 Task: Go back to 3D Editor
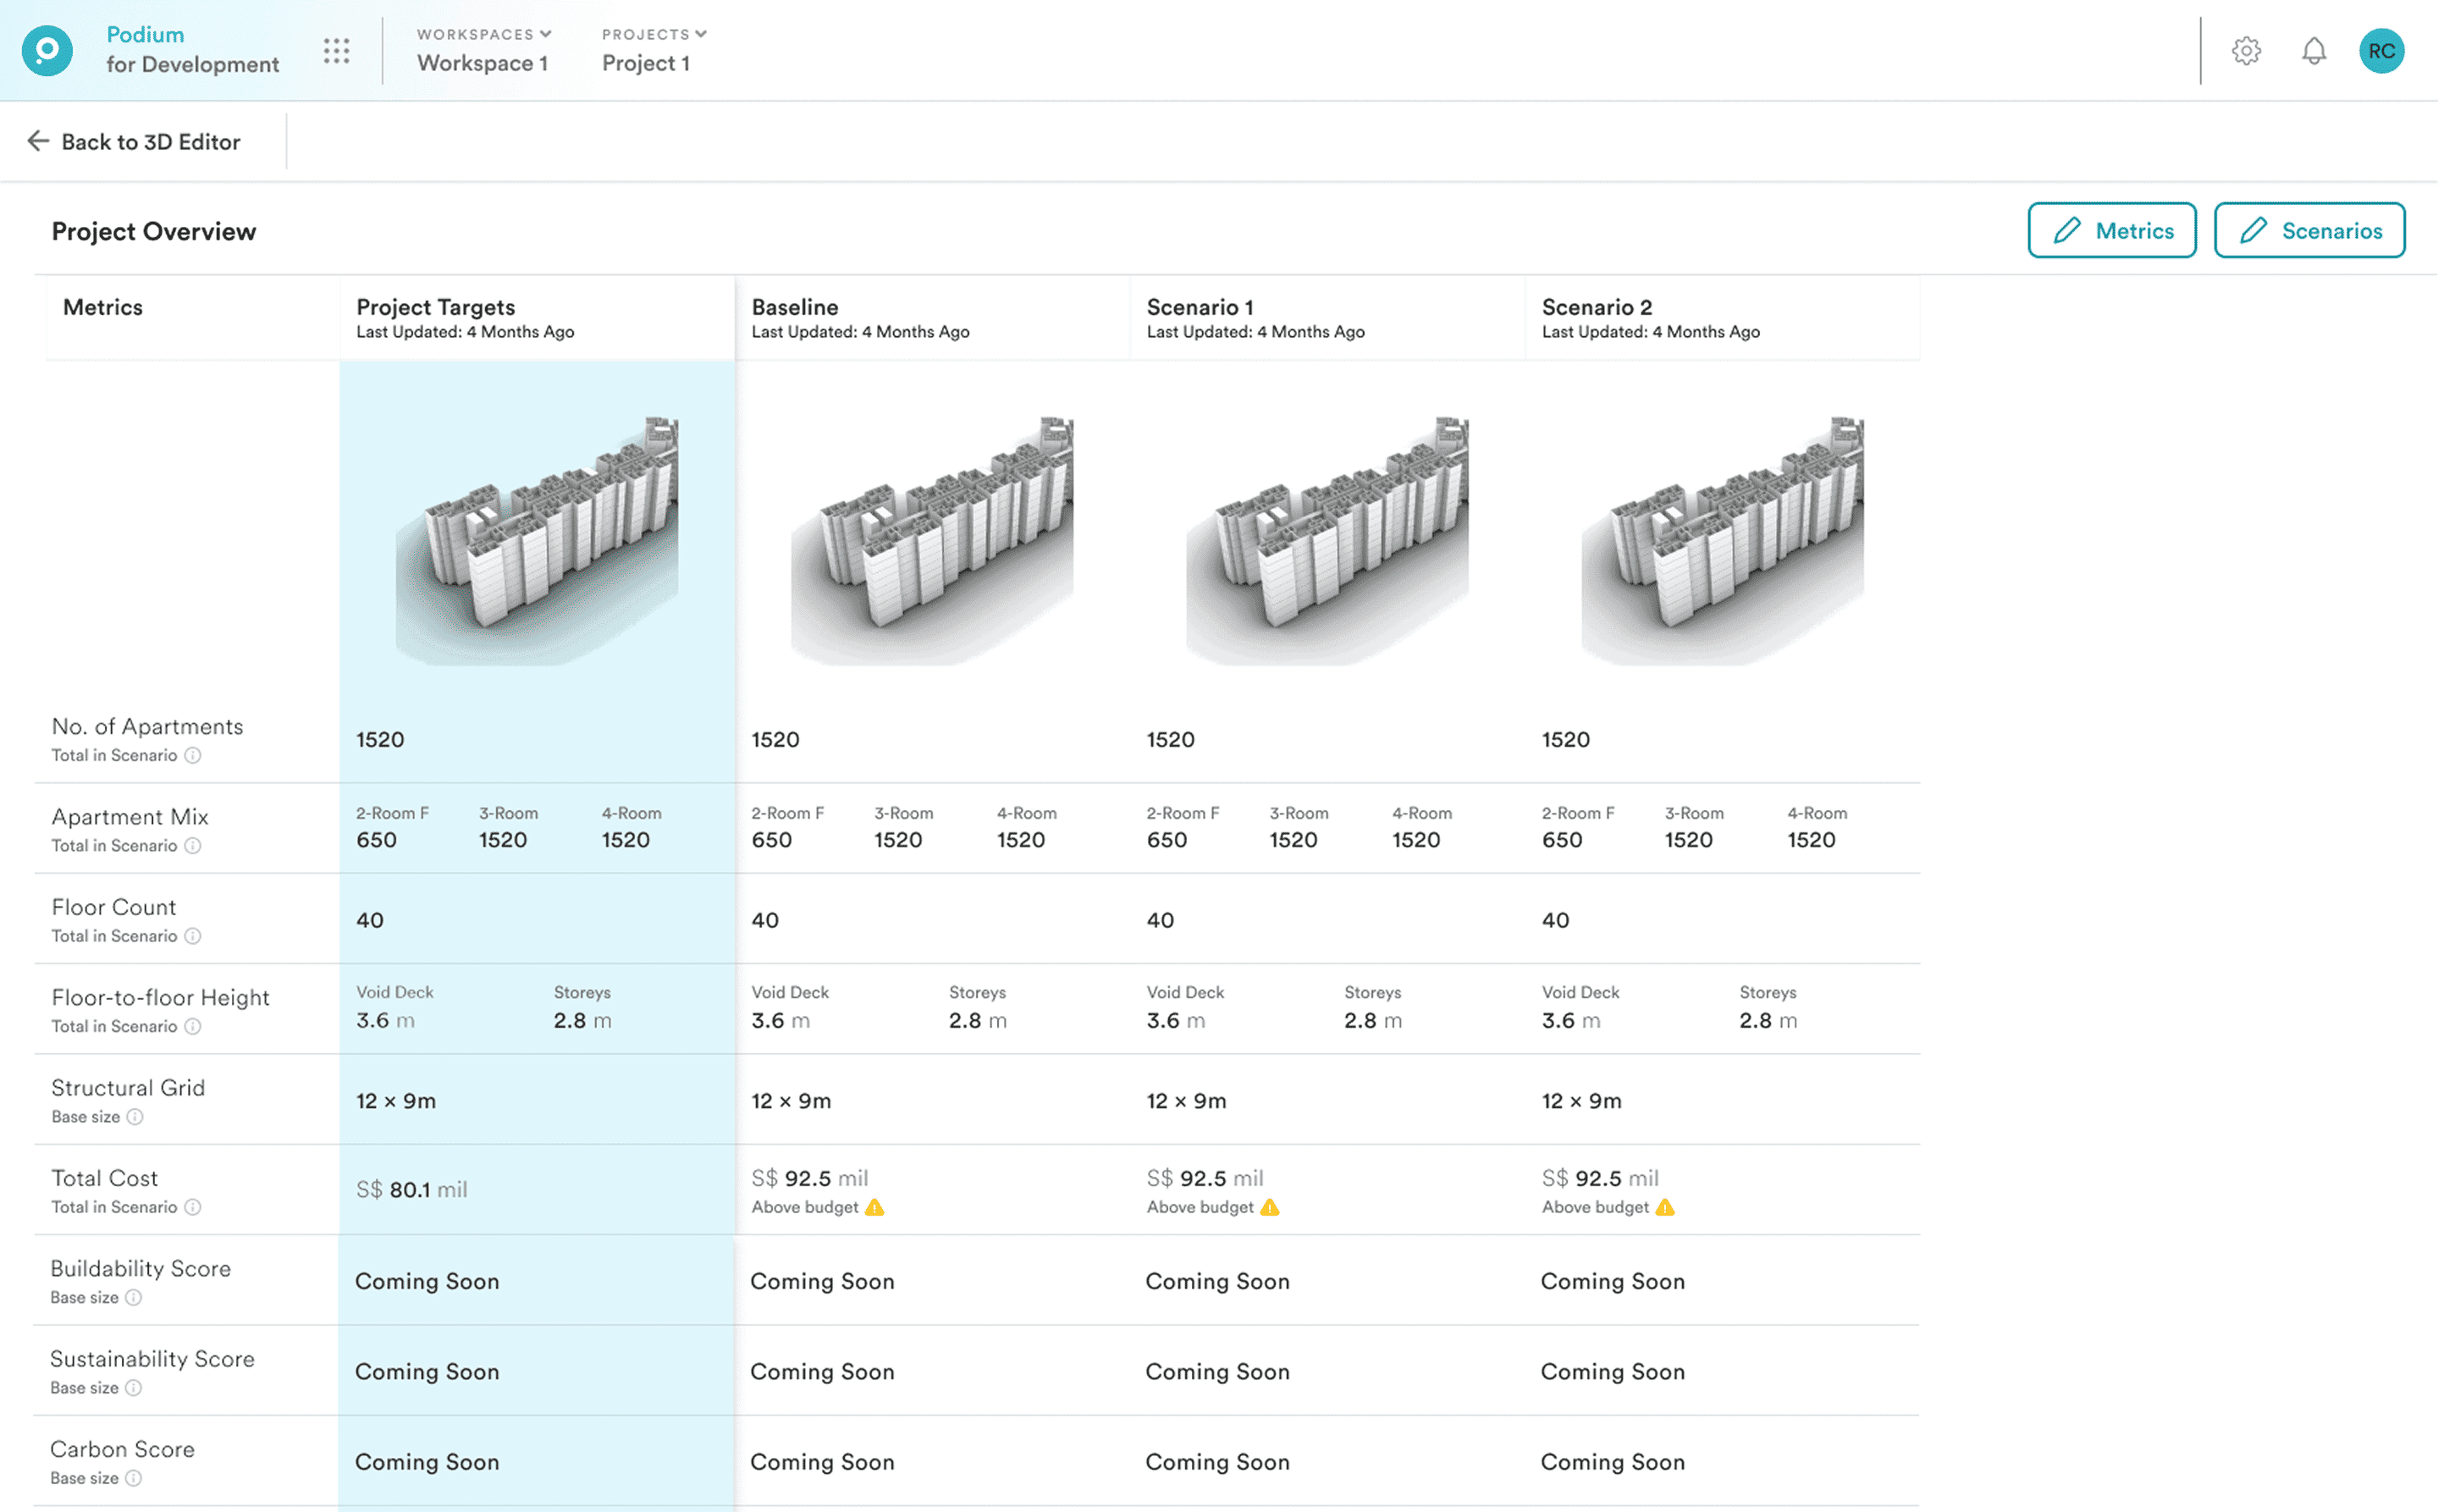(134, 142)
